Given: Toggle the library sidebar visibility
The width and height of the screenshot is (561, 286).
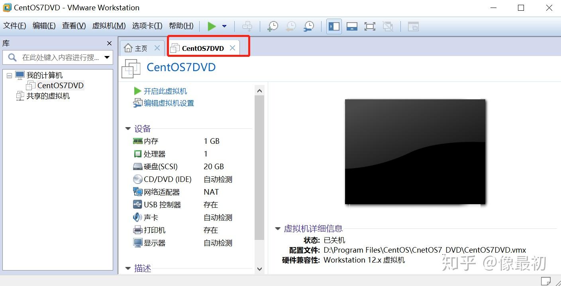Looking at the screenshot, I should coord(334,26).
